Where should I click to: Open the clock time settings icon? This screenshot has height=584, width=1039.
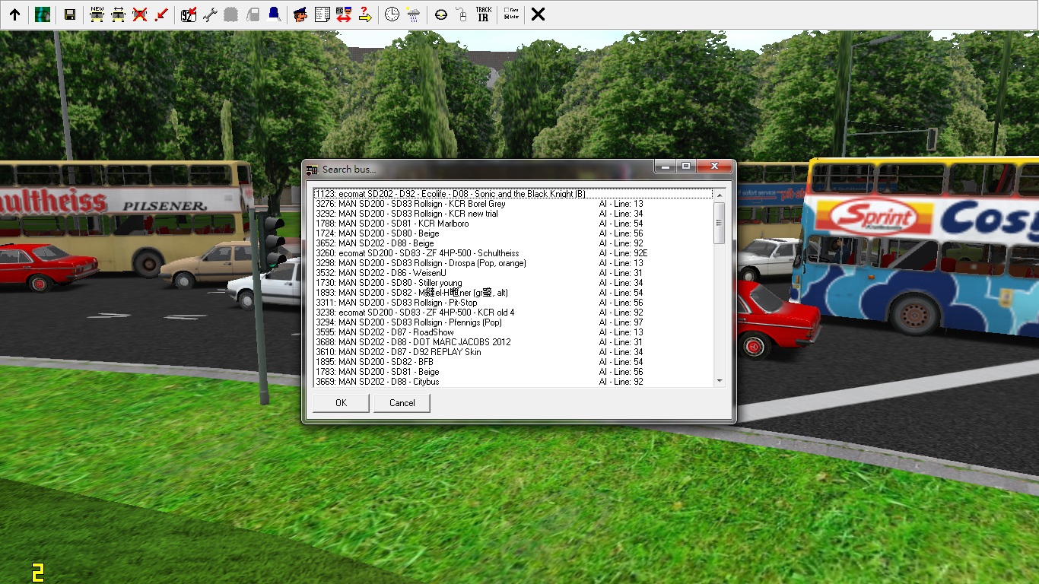pyautogui.click(x=392, y=14)
